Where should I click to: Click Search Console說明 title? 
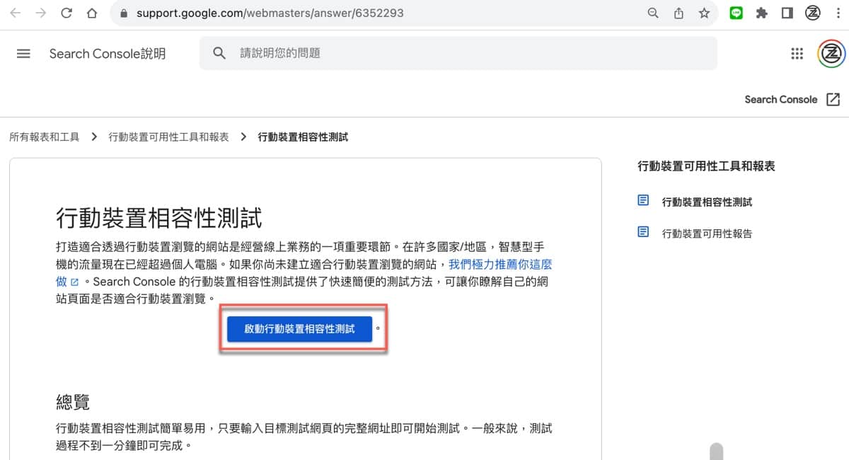click(108, 54)
